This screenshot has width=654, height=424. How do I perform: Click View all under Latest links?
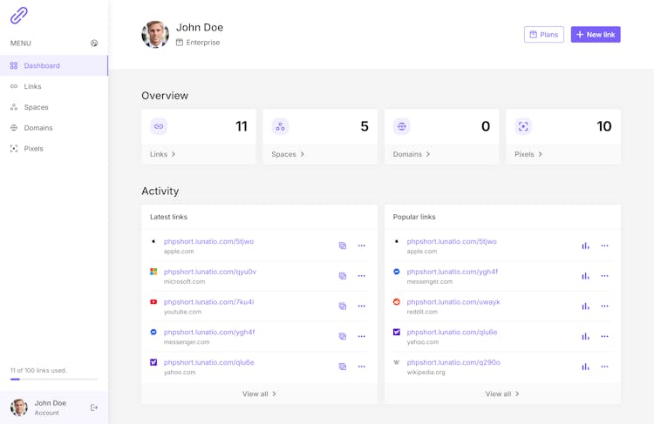[x=259, y=394]
